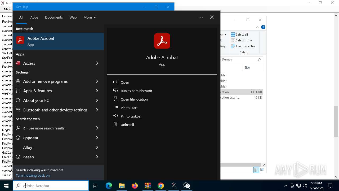Click the taskbar search input box
The height and width of the screenshot is (191, 339).
(51, 186)
